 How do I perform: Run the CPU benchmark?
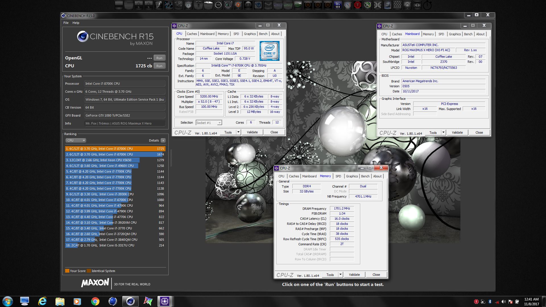click(x=159, y=66)
